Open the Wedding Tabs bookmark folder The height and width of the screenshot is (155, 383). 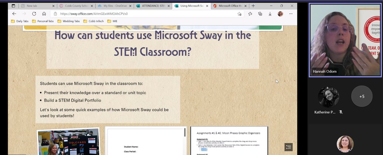pos(69,21)
